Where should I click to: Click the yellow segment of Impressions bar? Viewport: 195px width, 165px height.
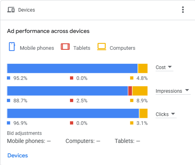pos(140,91)
